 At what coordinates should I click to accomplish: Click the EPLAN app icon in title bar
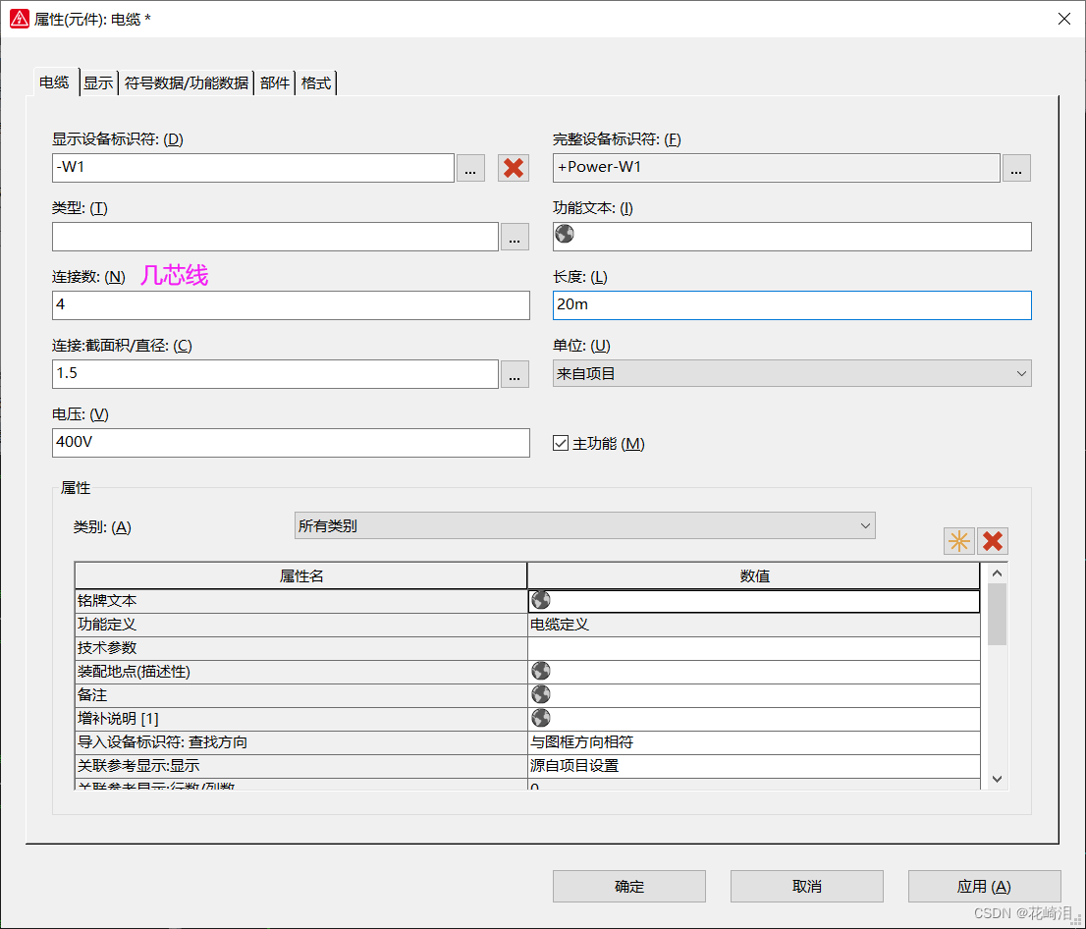20,19
